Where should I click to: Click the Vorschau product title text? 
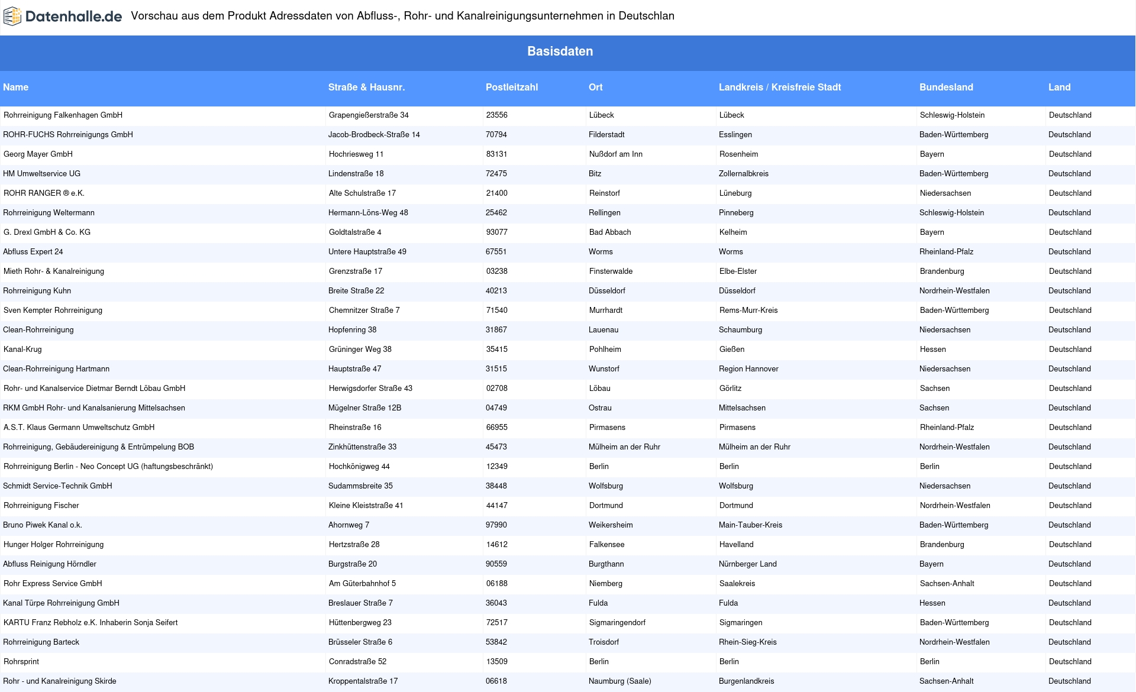402,17
